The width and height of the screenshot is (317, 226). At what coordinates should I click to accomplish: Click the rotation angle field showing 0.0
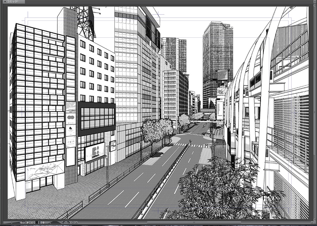(42, 222)
